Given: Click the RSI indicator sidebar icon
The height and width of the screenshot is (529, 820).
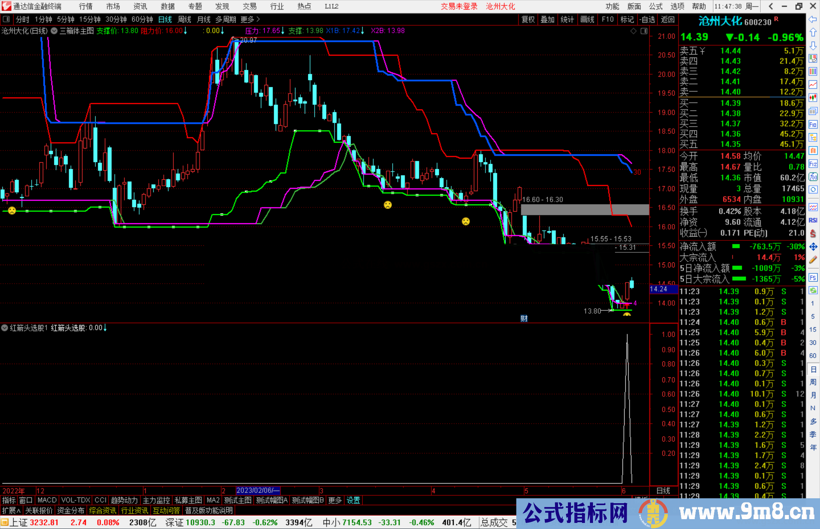Looking at the screenshot, I should [x=813, y=220].
